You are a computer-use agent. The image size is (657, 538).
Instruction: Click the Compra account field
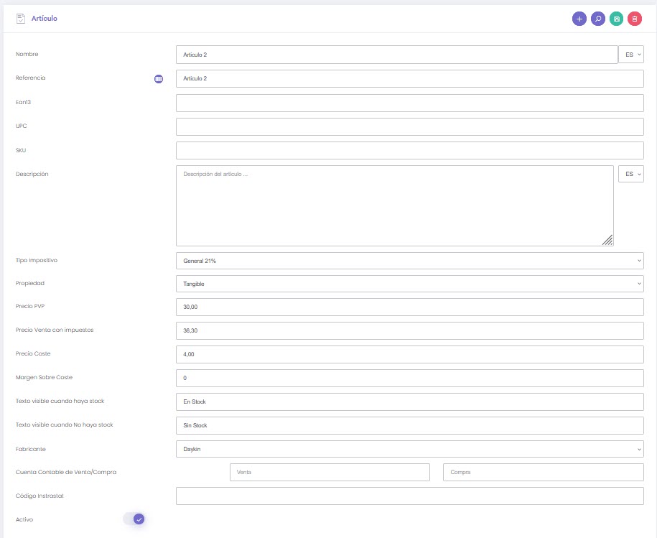point(544,472)
